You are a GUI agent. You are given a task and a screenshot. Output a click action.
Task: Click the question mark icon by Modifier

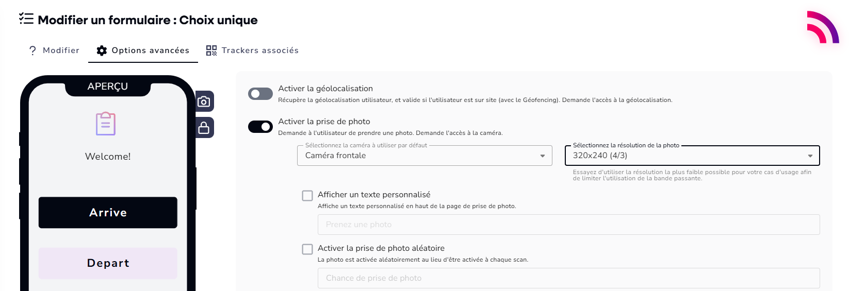pos(33,50)
